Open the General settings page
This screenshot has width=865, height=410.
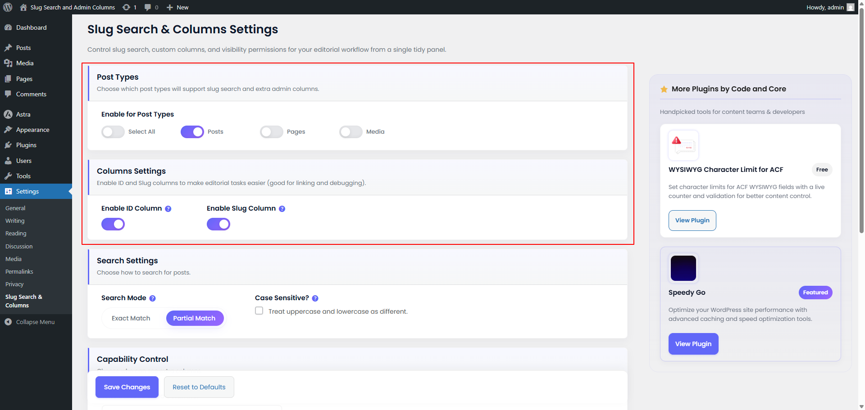(15, 207)
